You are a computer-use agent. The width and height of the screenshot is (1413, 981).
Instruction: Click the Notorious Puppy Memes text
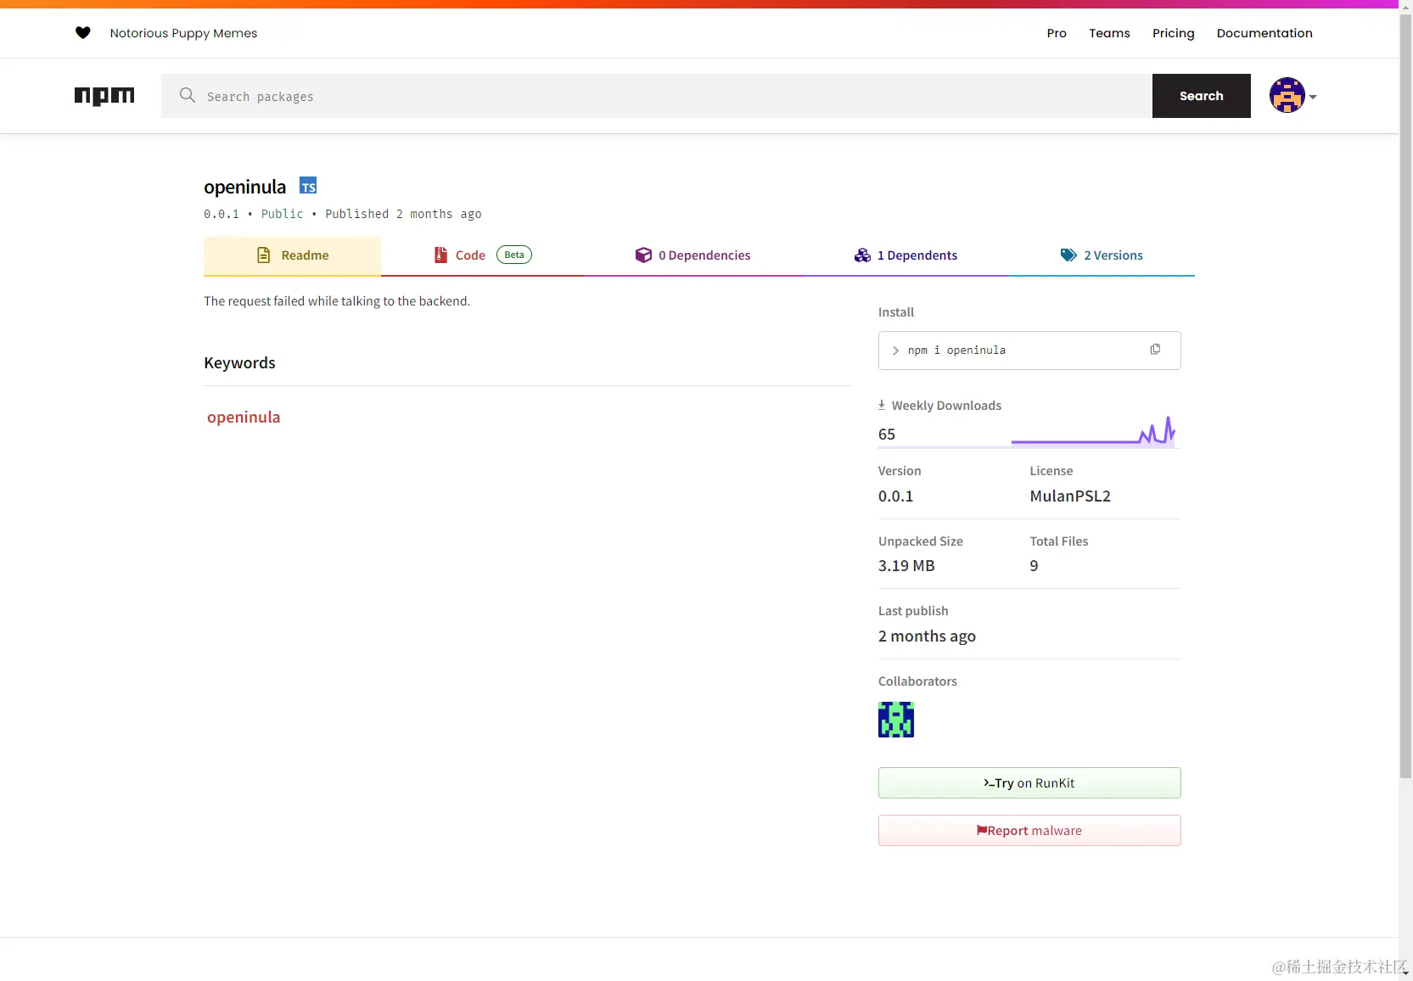[183, 33]
